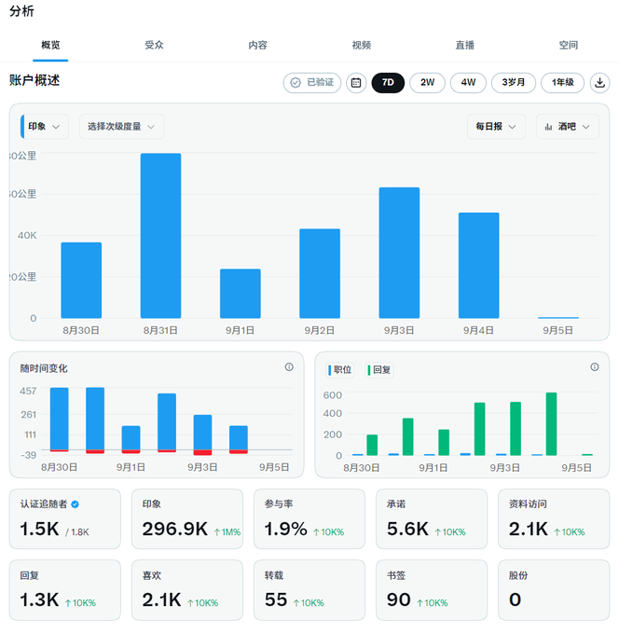Select the 1年级 time range
The image size is (619, 634).
[x=562, y=83]
